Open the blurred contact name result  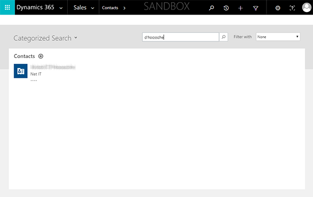[53, 67]
